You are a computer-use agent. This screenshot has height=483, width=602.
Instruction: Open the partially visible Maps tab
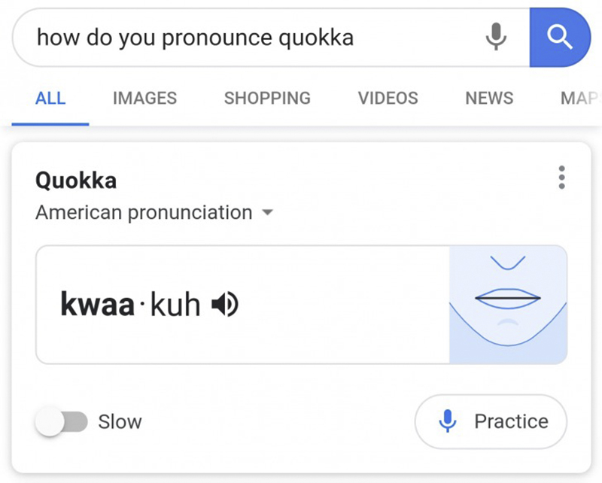(579, 98)
